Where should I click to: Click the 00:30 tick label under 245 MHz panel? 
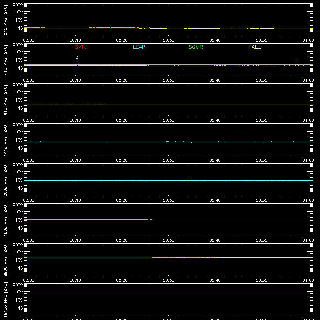[x=168, y=40]
